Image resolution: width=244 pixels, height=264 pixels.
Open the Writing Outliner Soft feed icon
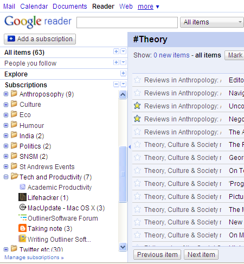22,239
